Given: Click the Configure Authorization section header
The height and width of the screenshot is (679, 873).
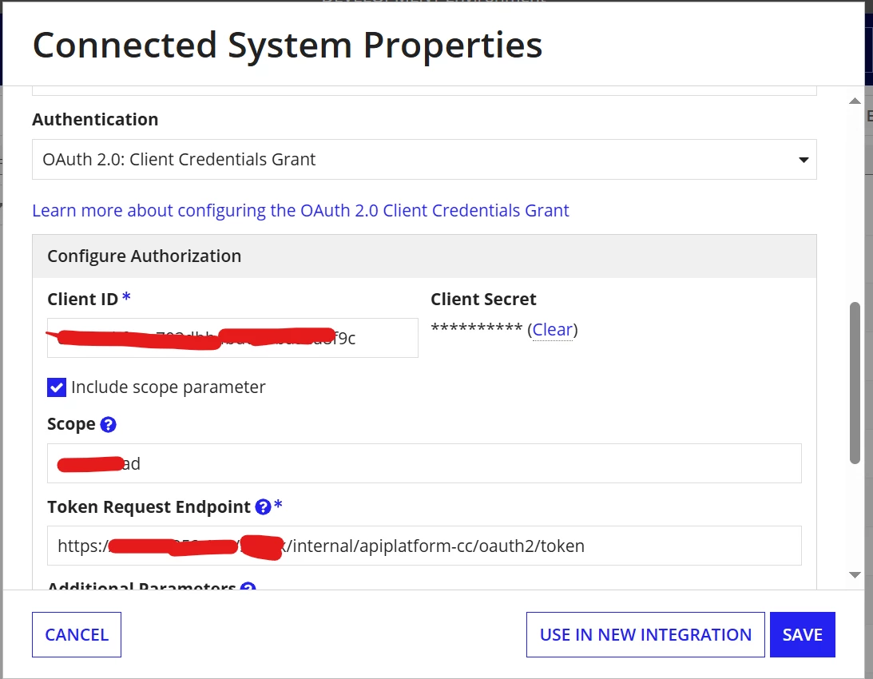Looking at the screenshot, I should [424, 256].
